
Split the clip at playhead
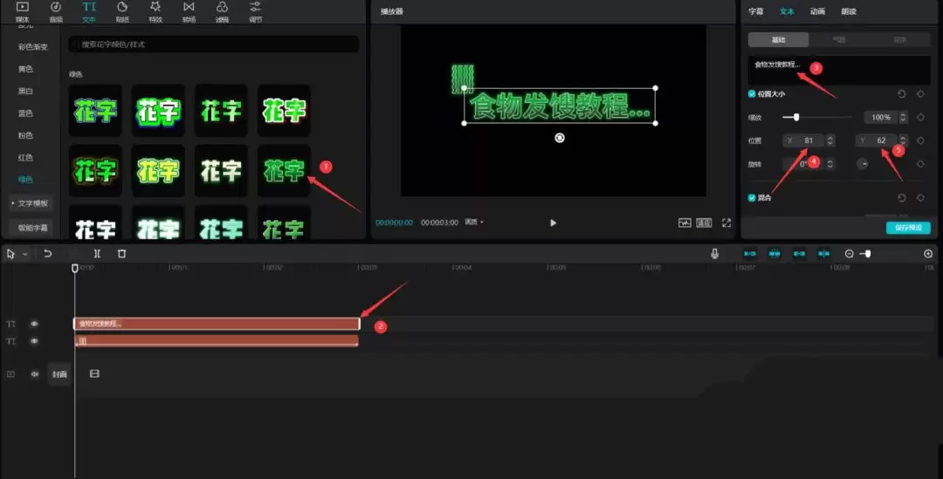coord(97,254)
